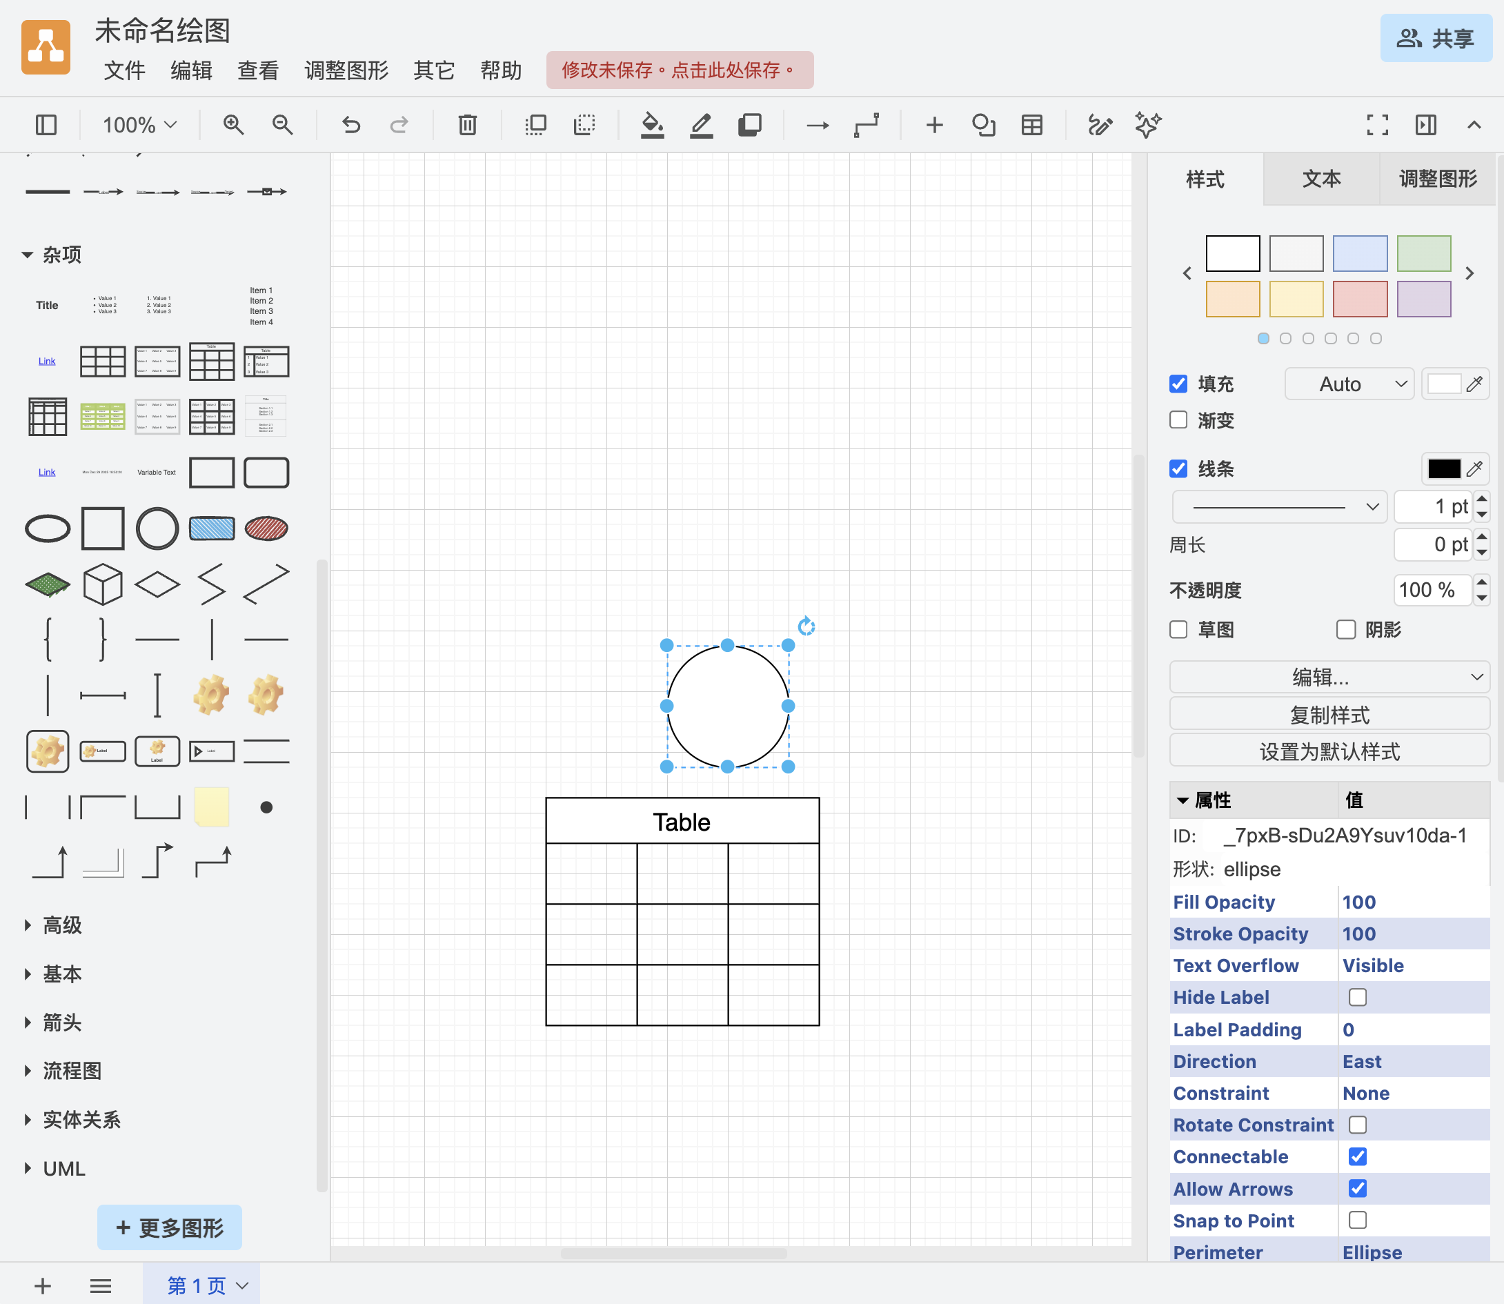Click the 更多图形 button
The image size is (1504, 1304).
click(x=170, y=1227)
